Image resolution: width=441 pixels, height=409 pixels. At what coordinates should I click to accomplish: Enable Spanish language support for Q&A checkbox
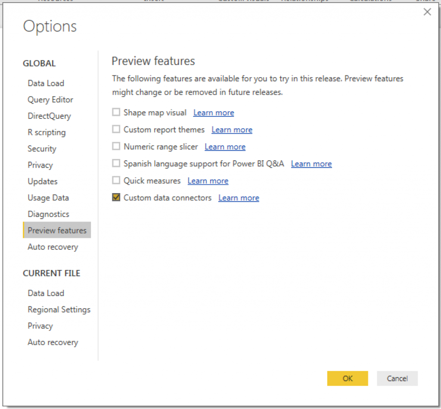tap(116, 163)
